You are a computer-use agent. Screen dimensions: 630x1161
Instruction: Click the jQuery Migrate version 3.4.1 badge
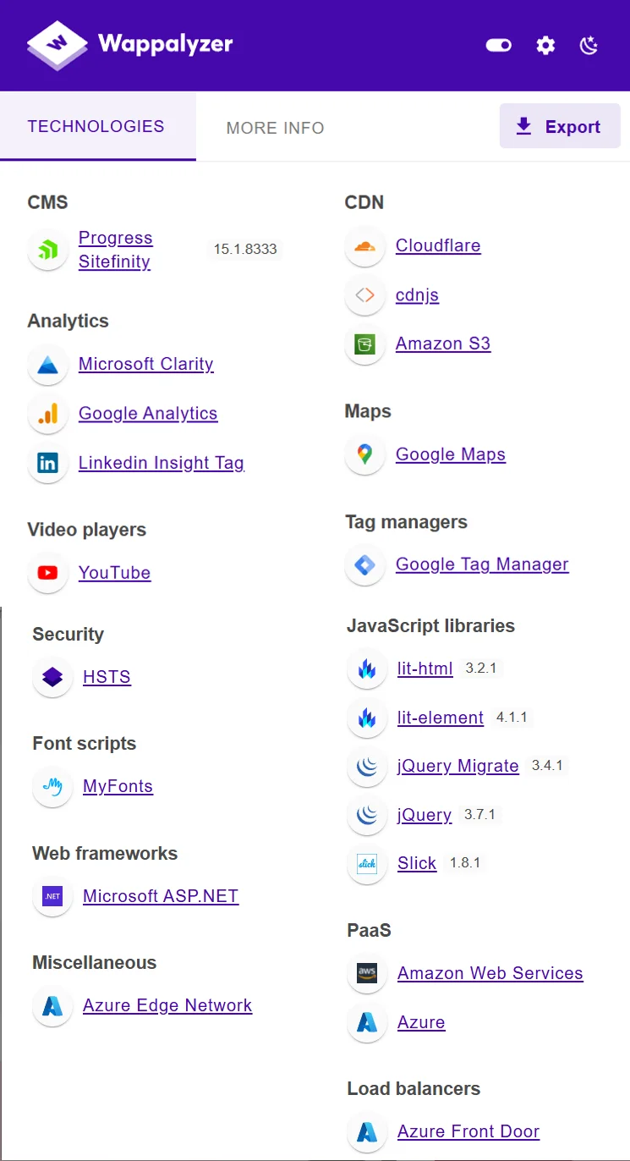[547, 766]
